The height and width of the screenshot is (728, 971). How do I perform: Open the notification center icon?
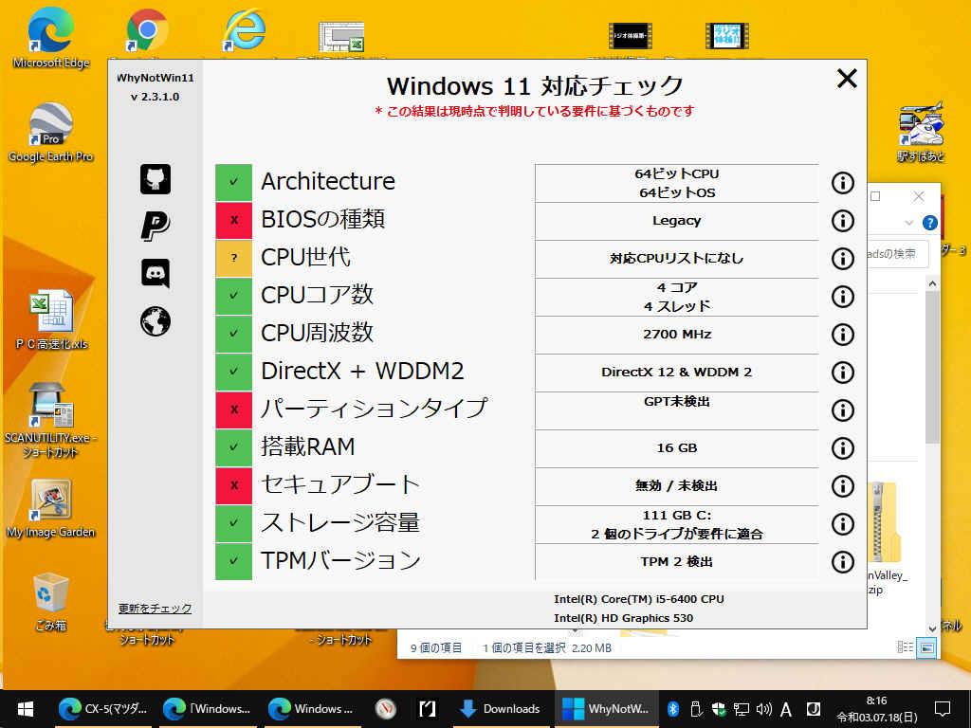pyautogui.click(x=942, y=709)
